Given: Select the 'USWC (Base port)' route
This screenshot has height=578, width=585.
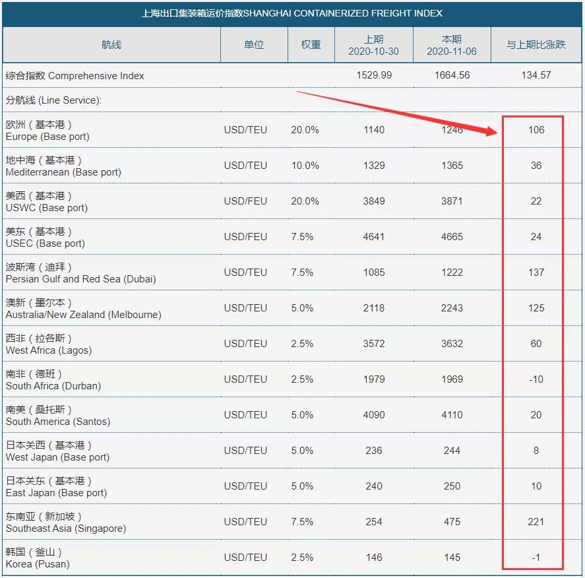Looking at the screenshot, I should pos(47,208).
